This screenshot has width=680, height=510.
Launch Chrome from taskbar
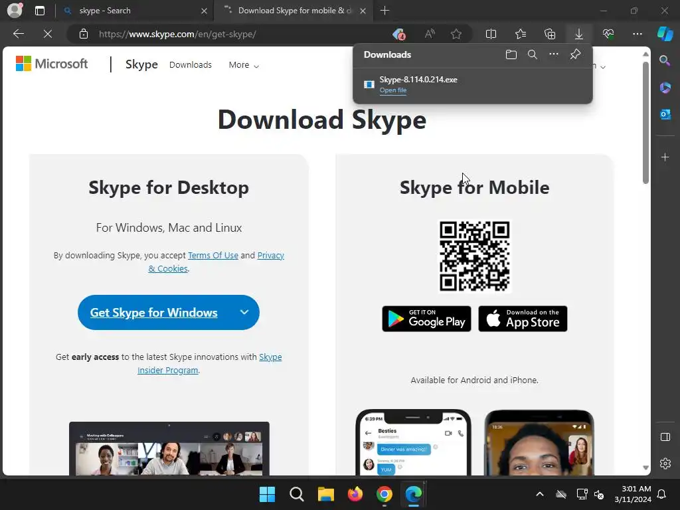[384, 494]
